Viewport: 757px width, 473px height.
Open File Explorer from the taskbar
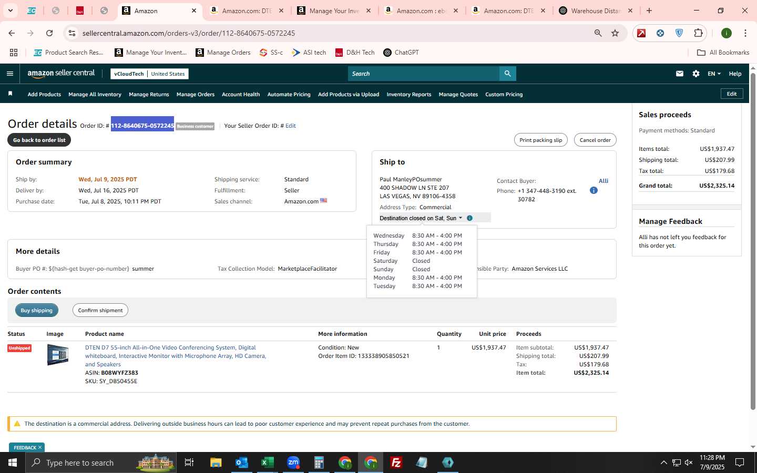pos(216,462)
